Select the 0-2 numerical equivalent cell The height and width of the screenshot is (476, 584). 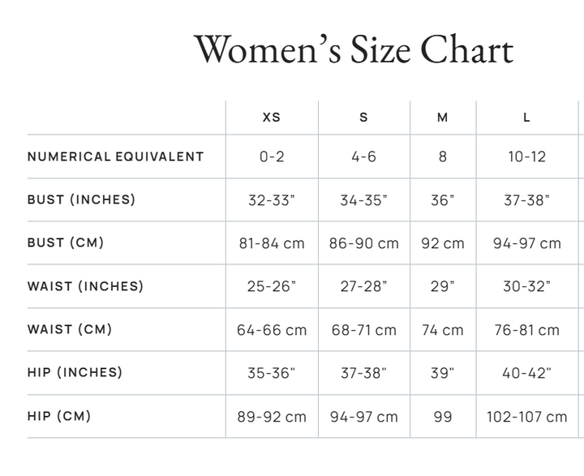tap(272, 157)
